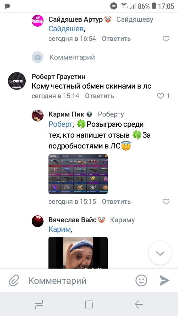Open the emoji smiley picker
Viewport: 178px width, 316px height.
pos(141,280)
